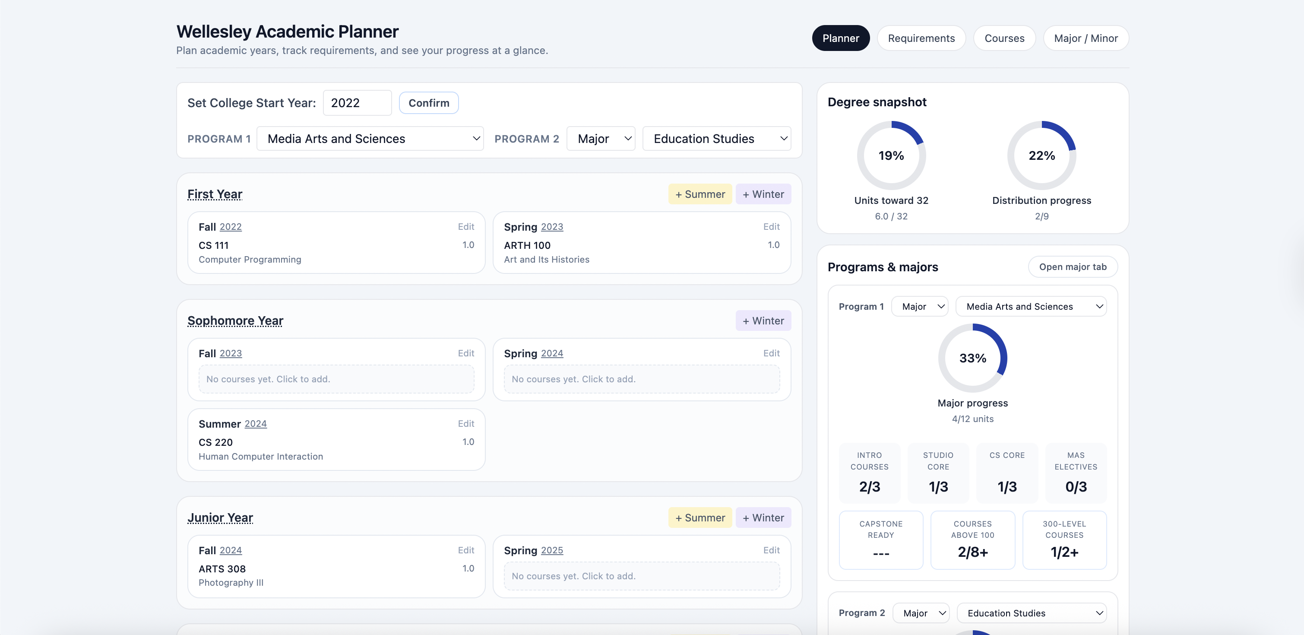Add Winter term to First Year

tap(763, 194)
